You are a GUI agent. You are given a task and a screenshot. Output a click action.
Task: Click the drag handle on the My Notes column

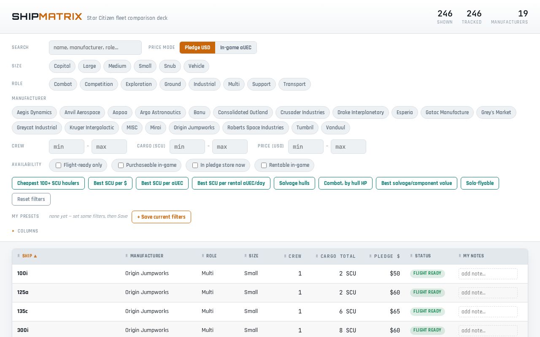[460, 256]
